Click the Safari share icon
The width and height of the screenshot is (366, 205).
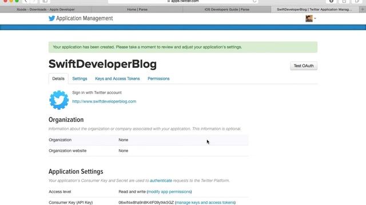click(344, 1)
